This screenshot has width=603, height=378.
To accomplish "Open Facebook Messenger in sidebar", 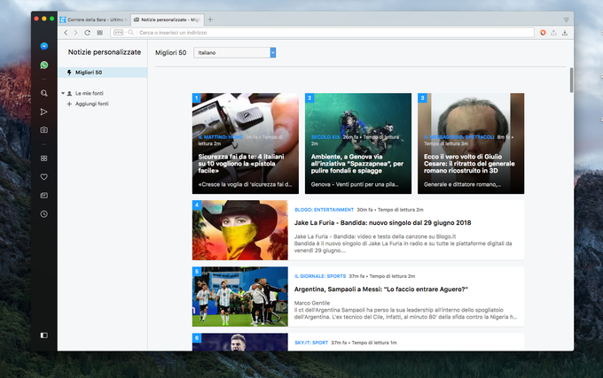I will [x=44, y=46].
